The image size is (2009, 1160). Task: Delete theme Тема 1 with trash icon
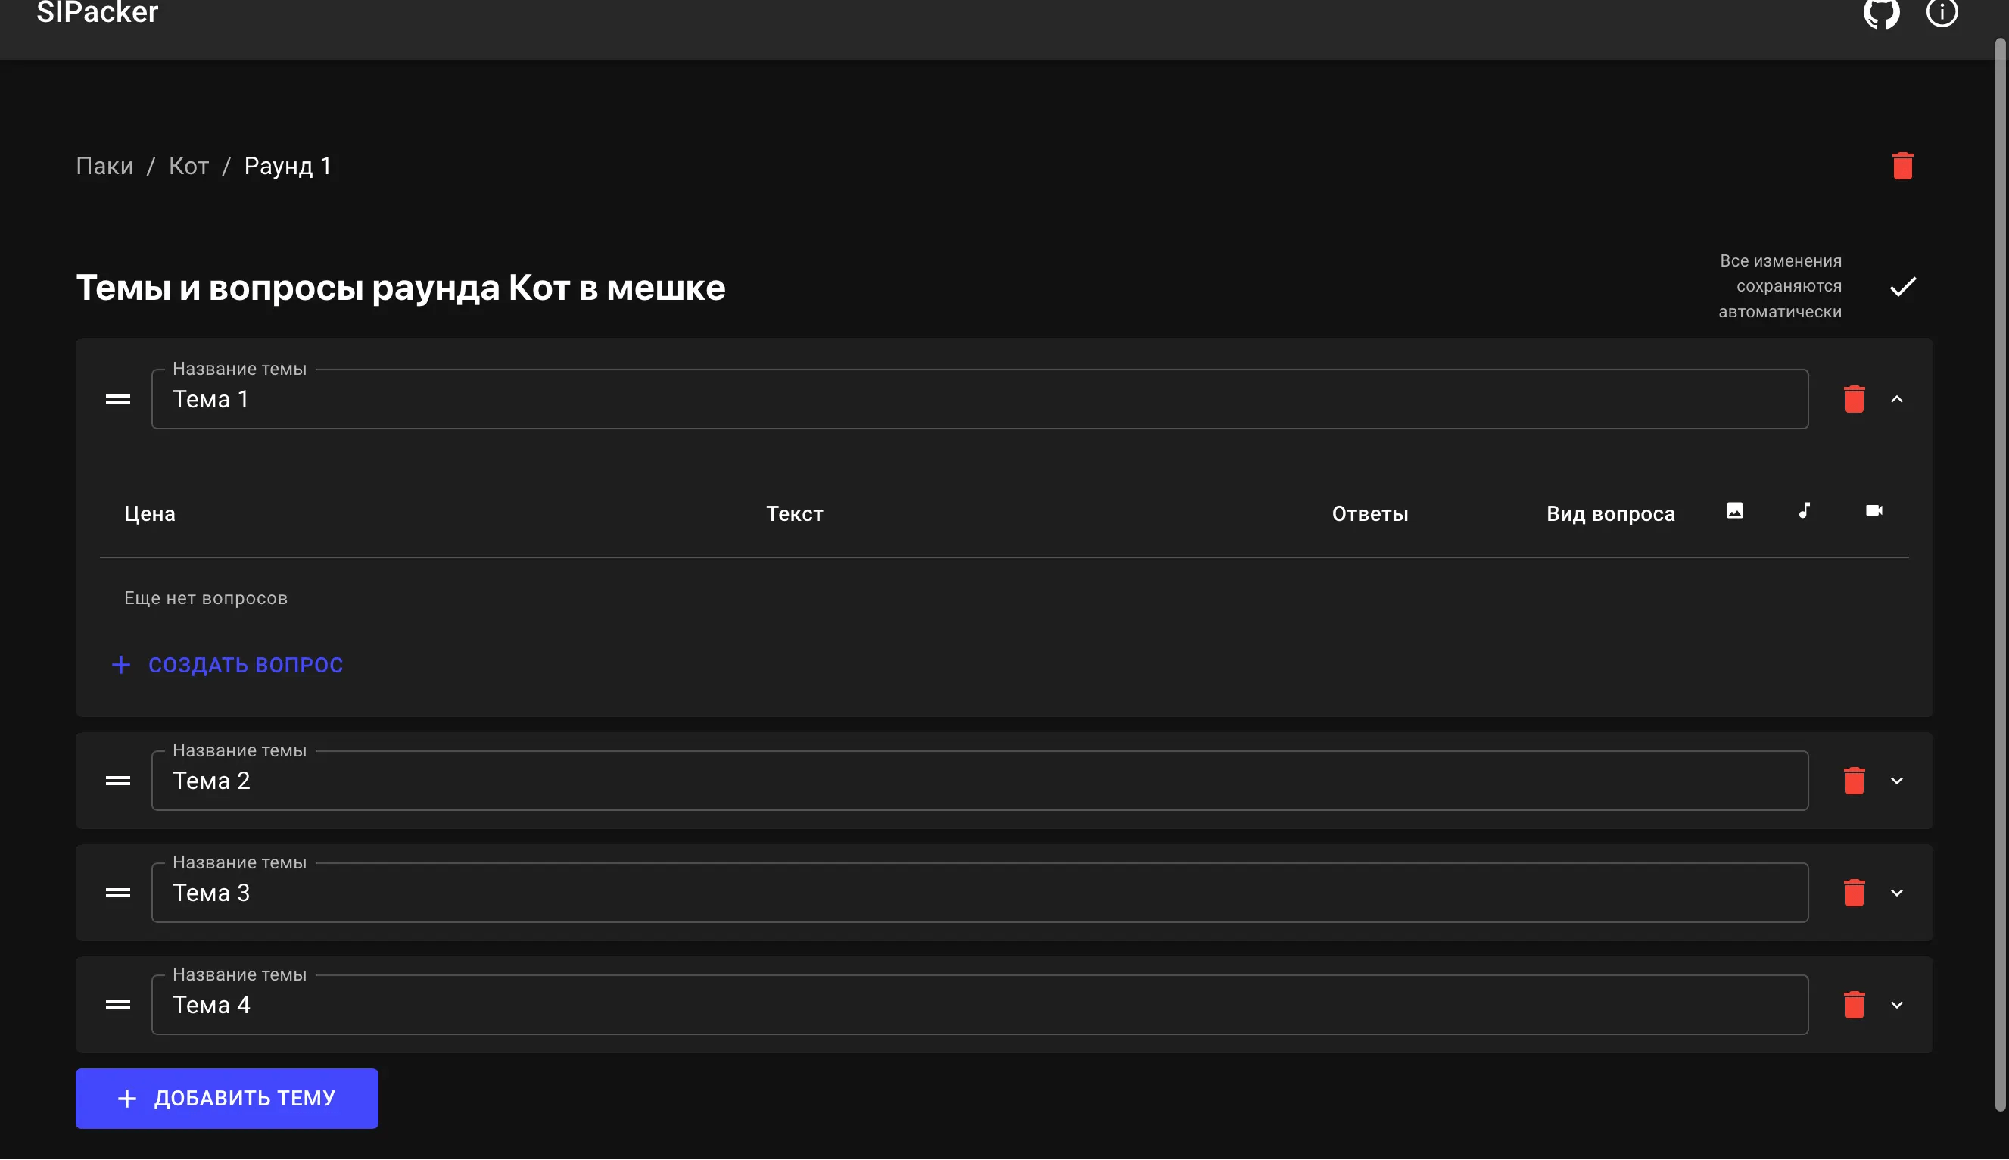pyautogui.click(x=1855, y=398)
